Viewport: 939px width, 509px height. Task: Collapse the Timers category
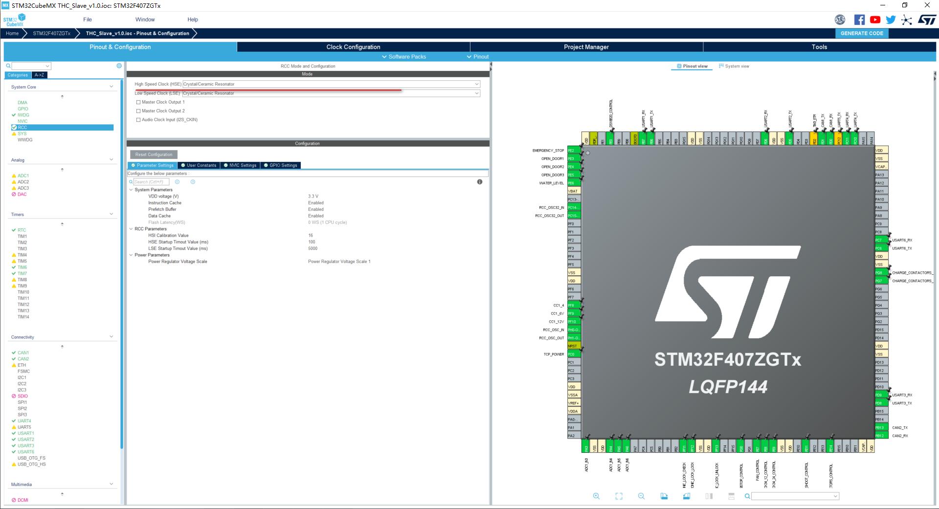coord(111,214)
